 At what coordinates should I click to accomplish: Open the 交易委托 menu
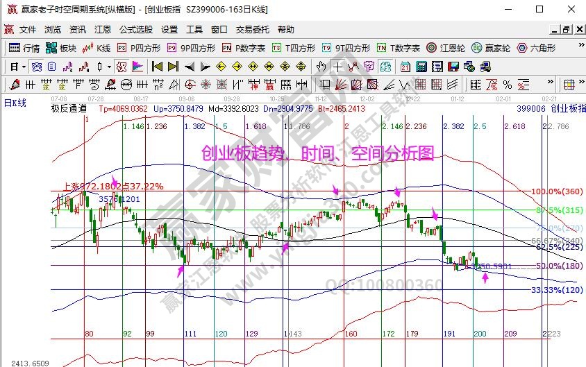(x=253, y=30)
